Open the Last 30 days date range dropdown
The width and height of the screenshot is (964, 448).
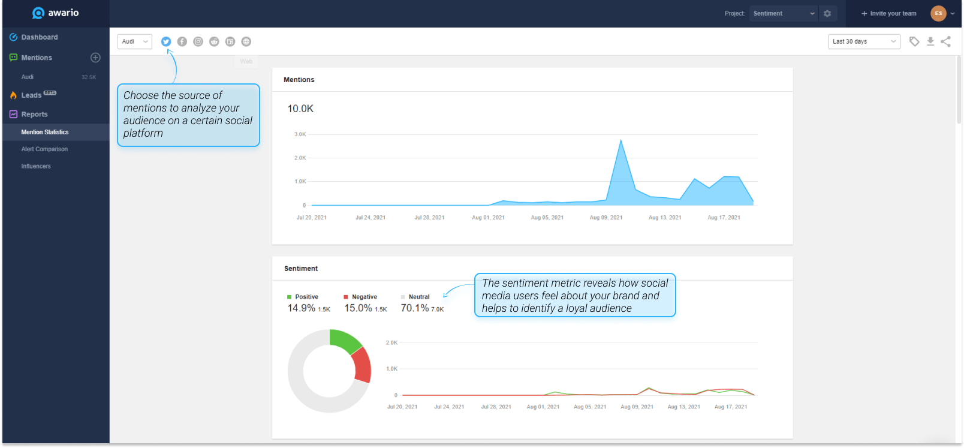pos(864,41)
